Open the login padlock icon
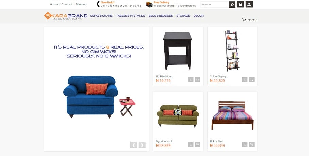 click(x=240, y=4)
